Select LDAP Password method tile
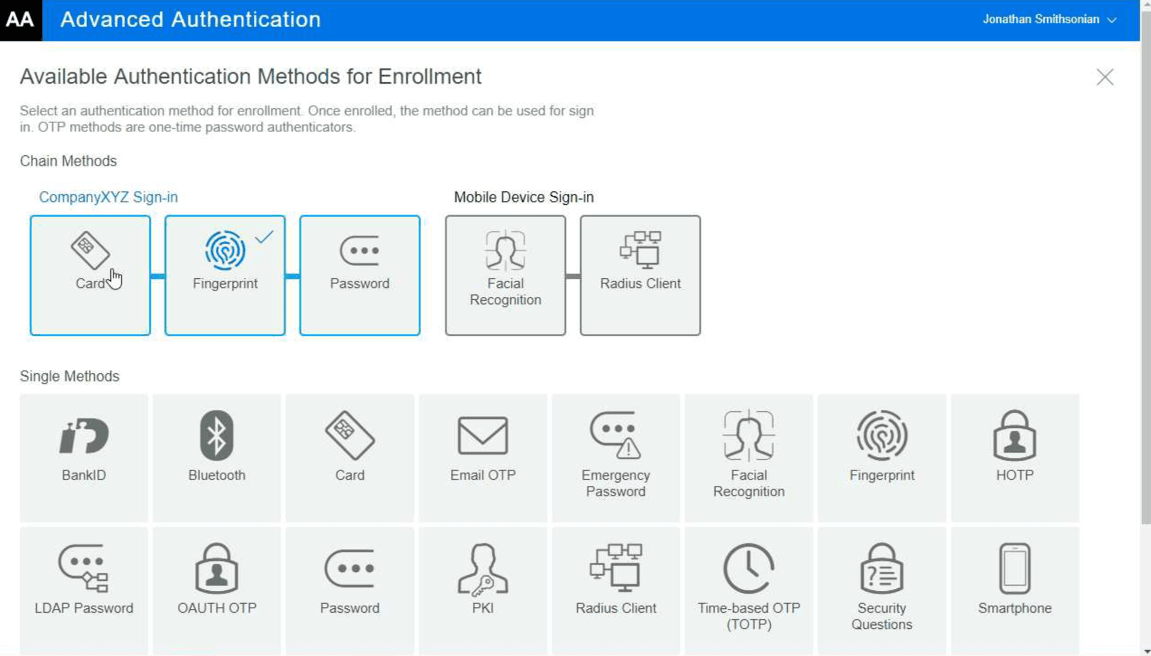Viewport: 1151px width, 656px height. pyautogui.click(x=84, y=591)
